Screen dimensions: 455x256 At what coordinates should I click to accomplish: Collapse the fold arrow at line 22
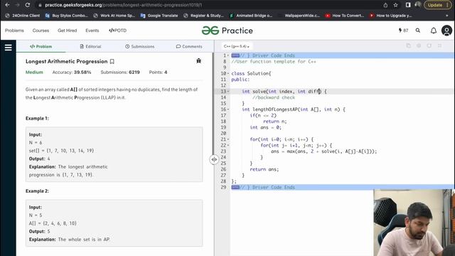tap(228, 145)
